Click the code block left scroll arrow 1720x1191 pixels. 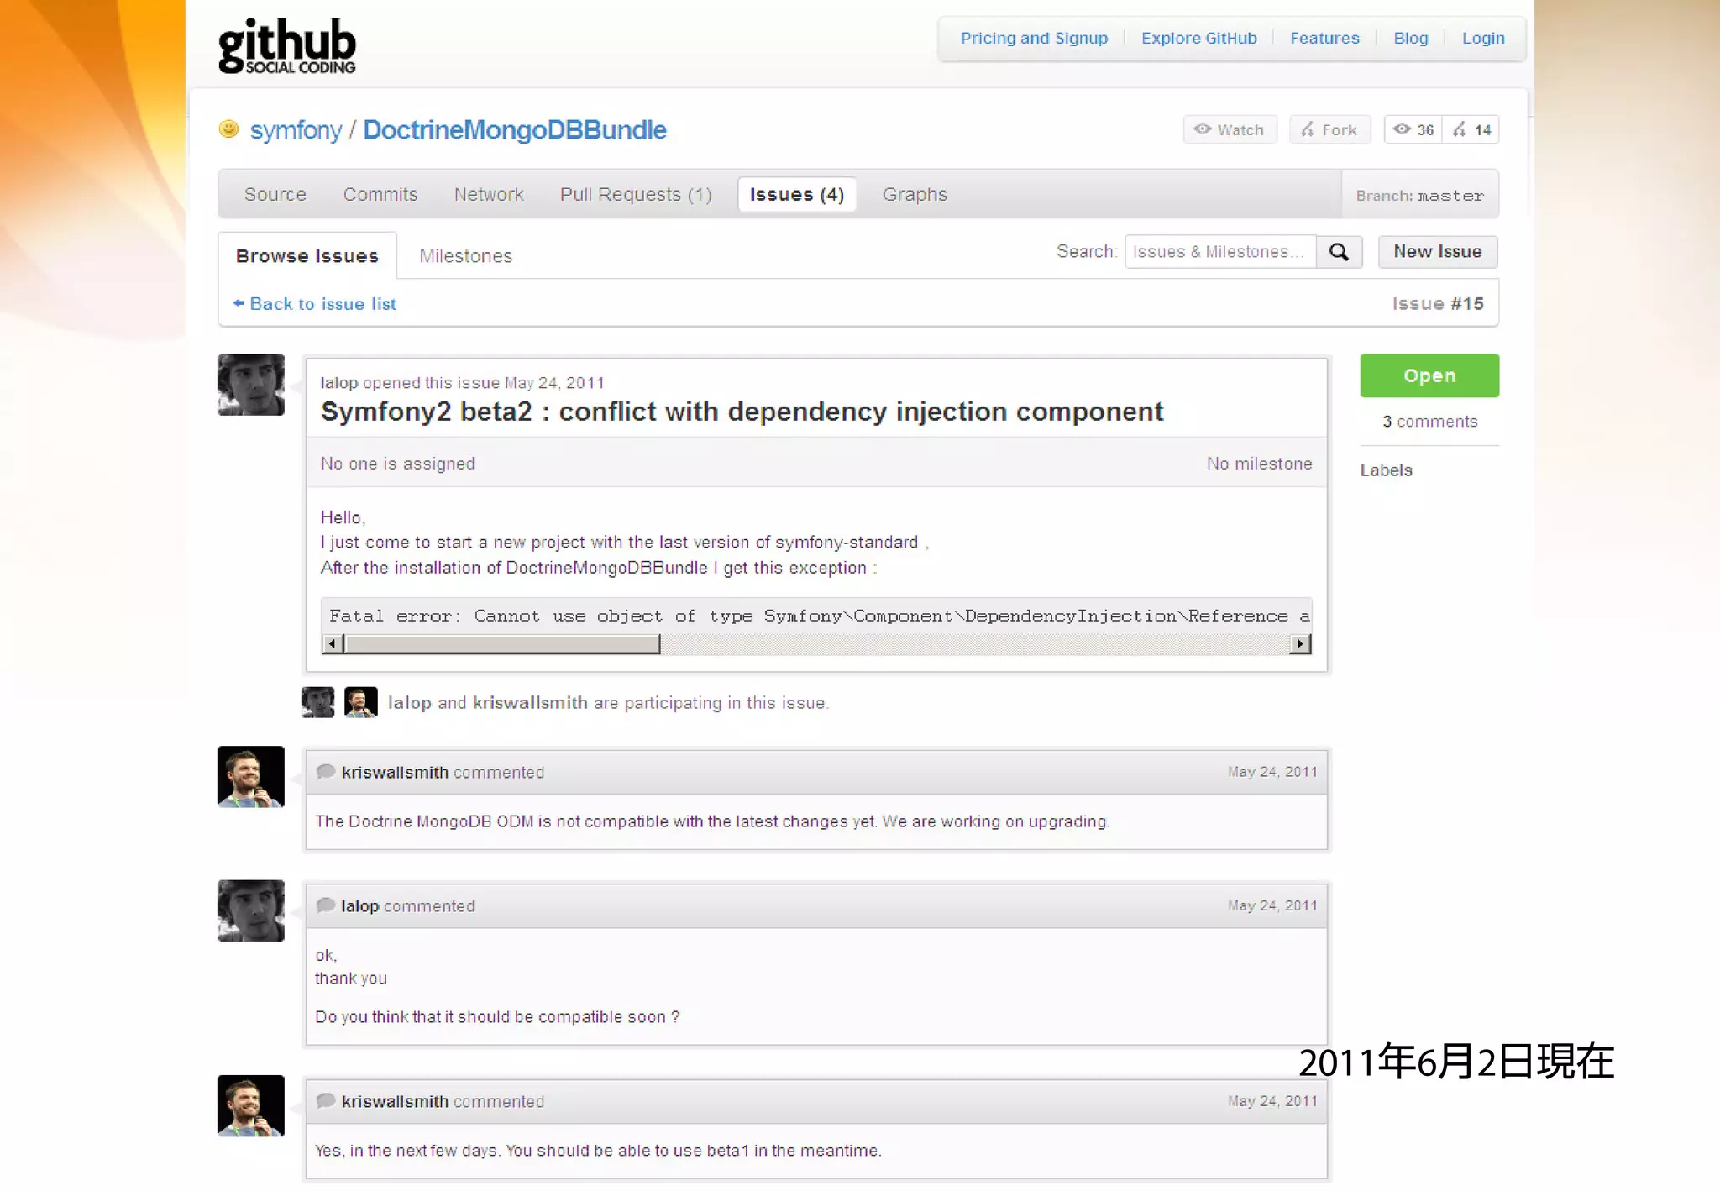333,644
